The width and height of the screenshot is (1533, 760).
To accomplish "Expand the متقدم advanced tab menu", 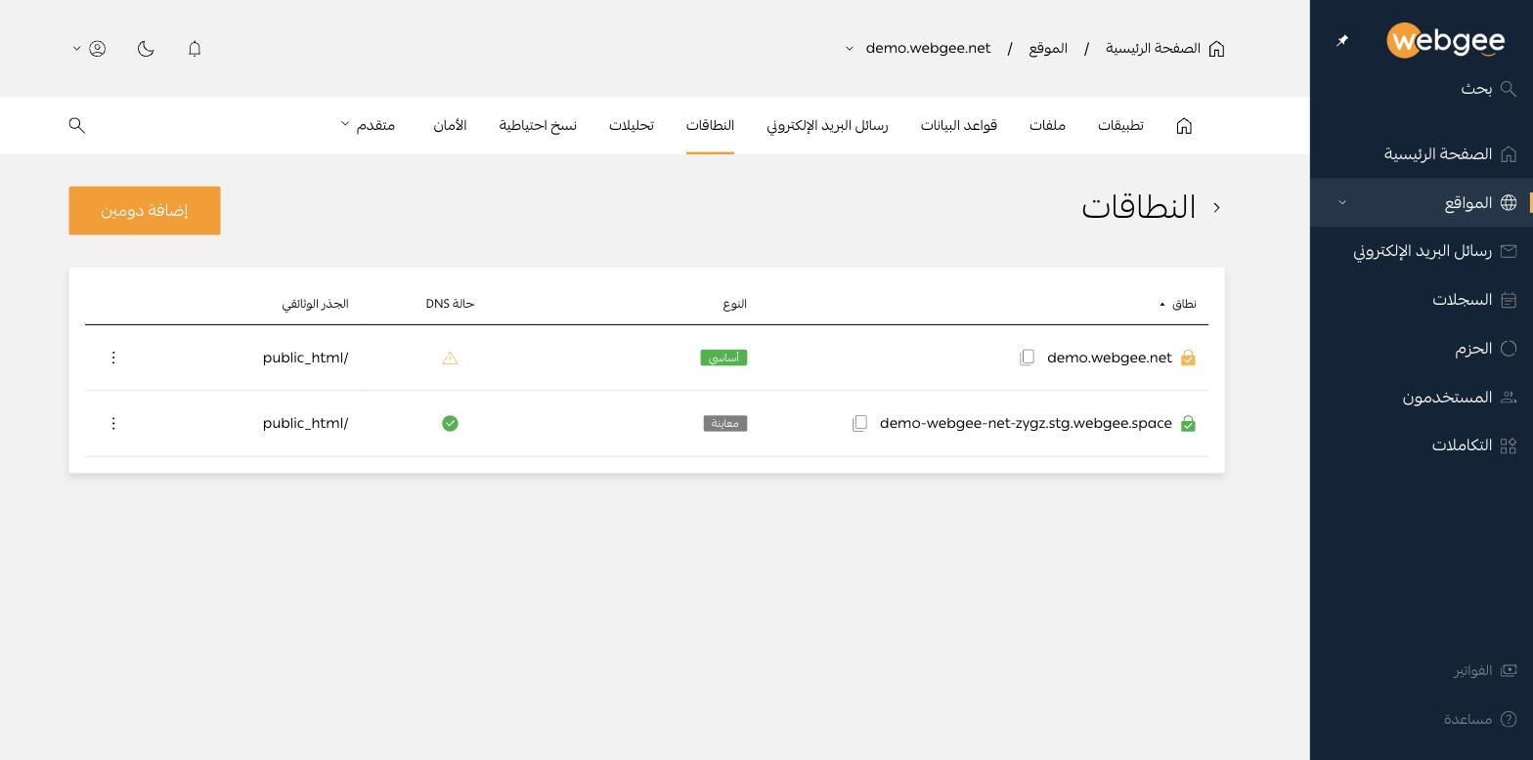I will coord(368,125).
